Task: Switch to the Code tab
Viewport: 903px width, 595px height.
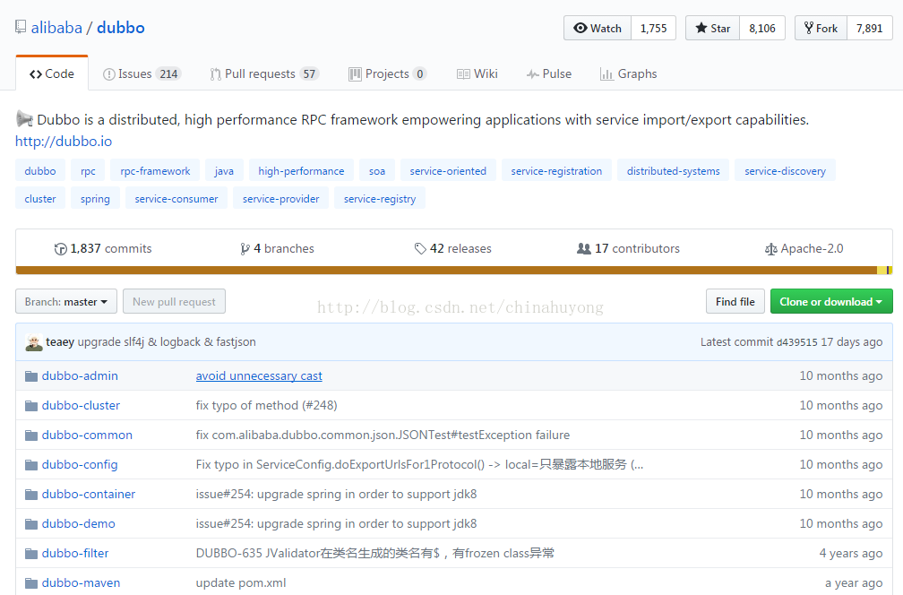Action: pos(52,73)
